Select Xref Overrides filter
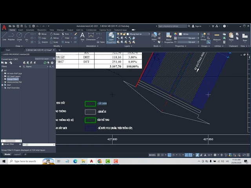 coord(13,88)
